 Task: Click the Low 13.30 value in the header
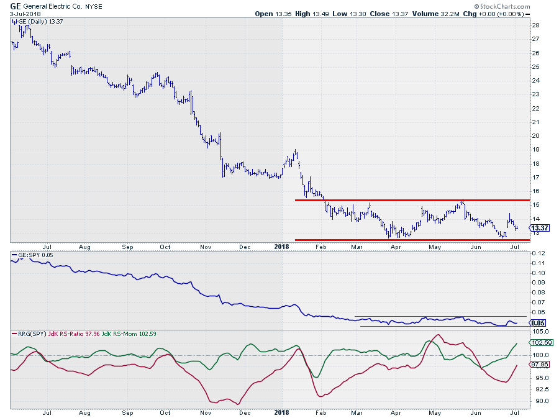coord(349,14)
